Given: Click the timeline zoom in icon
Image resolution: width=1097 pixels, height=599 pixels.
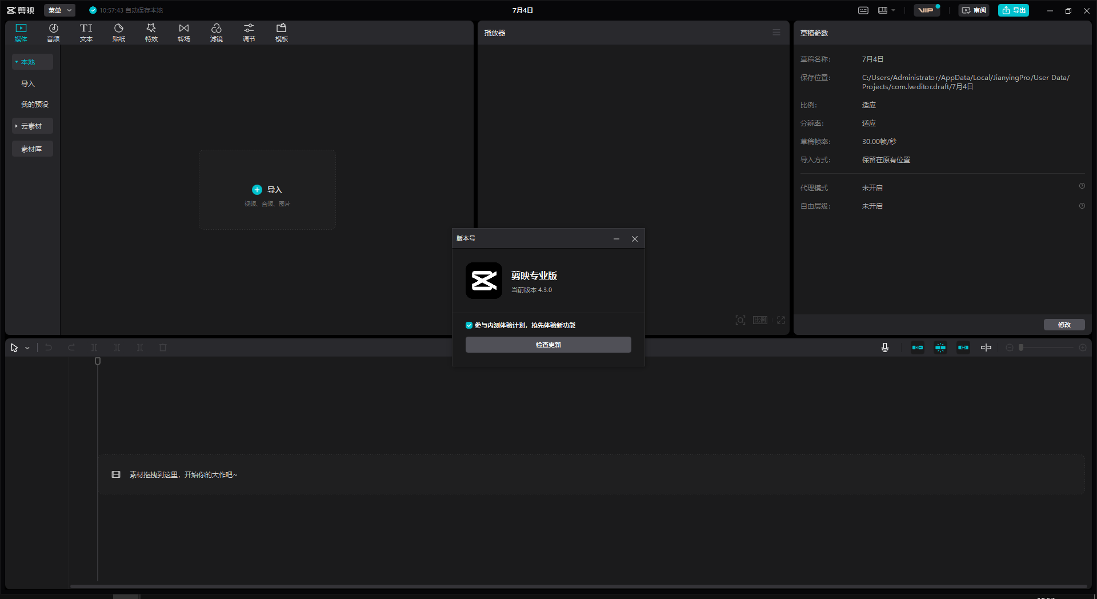Looking at the screenshot, I should pyautogui.click(x=1083, y=348).
